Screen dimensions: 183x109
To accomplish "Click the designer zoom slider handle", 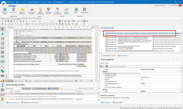I will click(92, 81).
